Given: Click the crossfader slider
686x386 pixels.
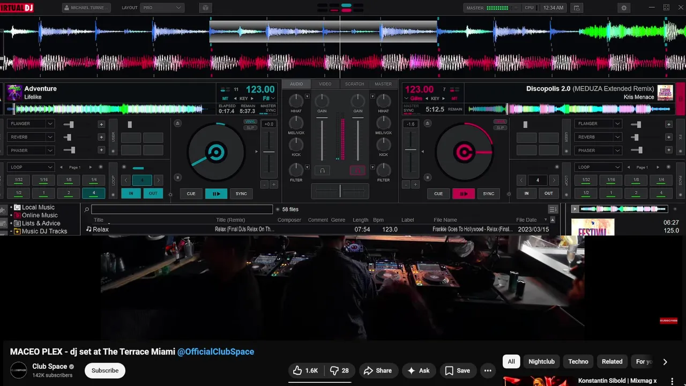Looking at the screenshot, I should pyautogui.click(x=340, y=190).
